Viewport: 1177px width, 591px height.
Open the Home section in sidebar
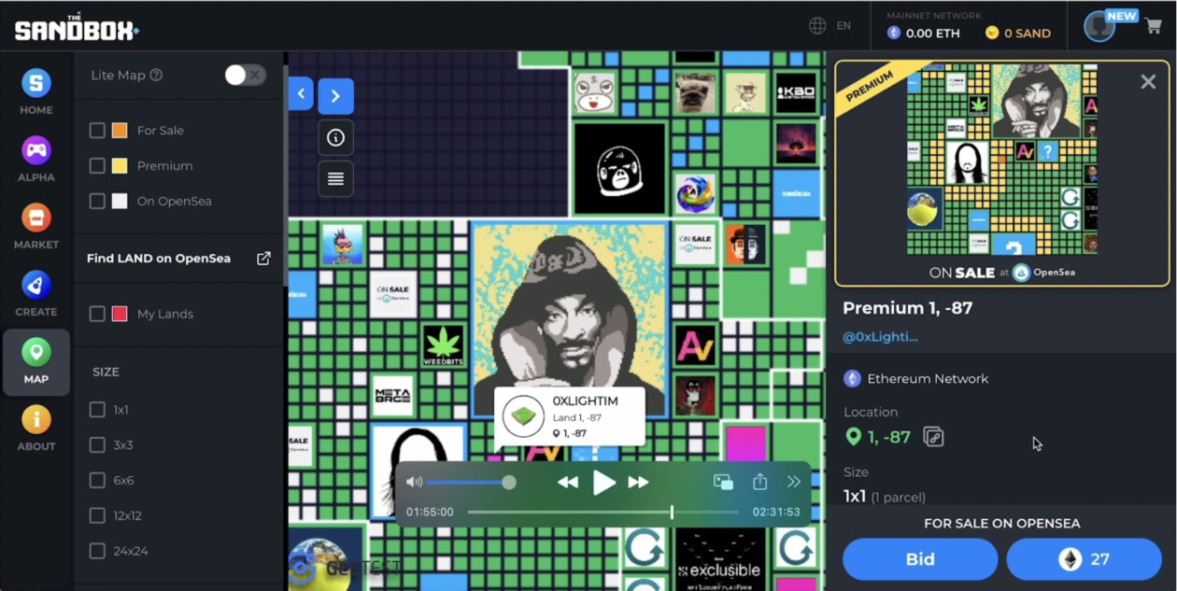click(x=36, y=91)
